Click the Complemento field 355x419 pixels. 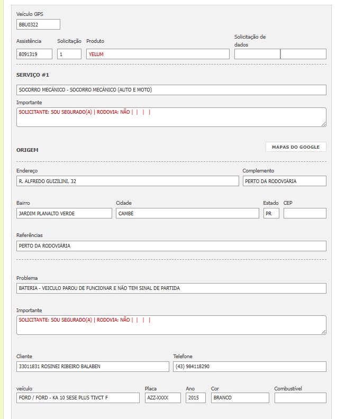click(x=284, y=181)
